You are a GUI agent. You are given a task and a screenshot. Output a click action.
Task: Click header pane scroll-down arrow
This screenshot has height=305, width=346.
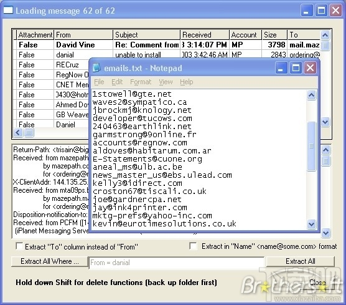[325, 233]
